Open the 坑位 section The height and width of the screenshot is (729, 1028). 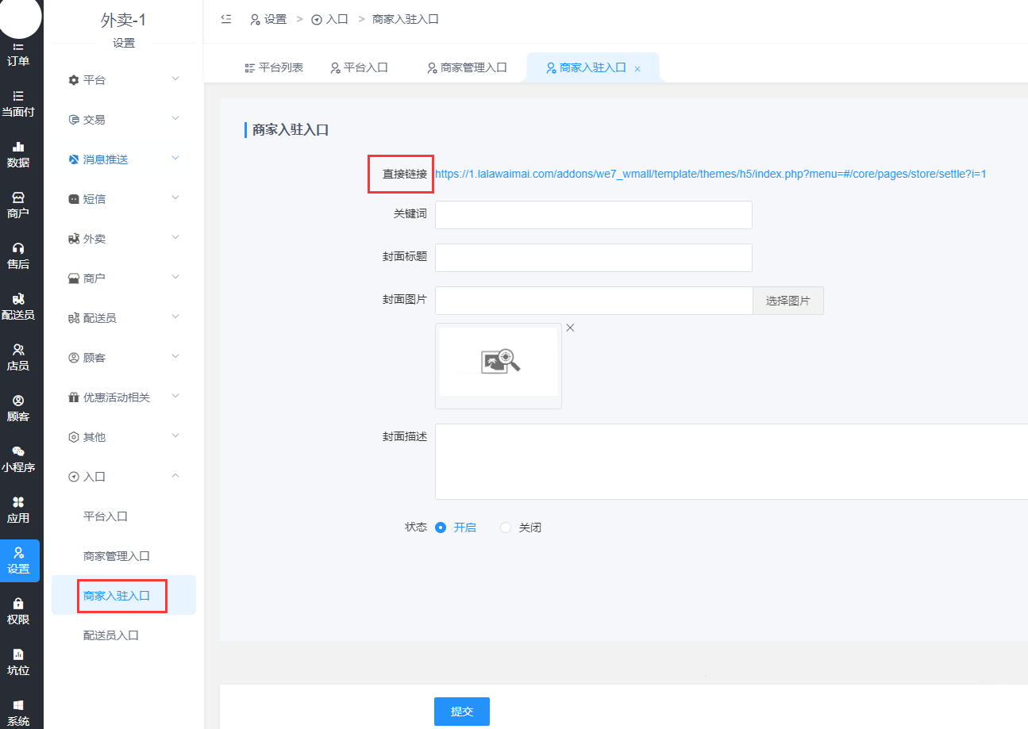[x=18, y=662]
